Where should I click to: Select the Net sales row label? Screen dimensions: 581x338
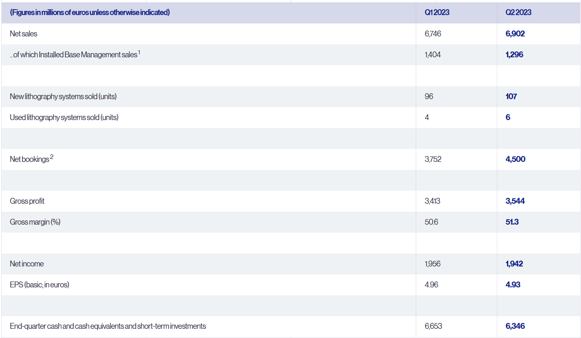point(23,34)
